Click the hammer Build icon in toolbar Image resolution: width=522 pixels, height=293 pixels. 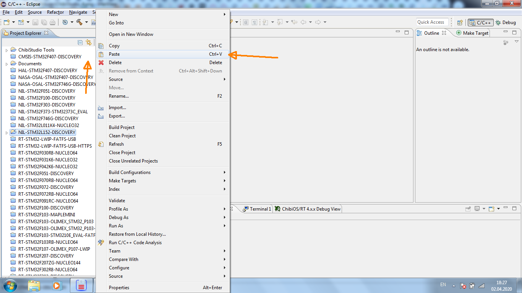(x=79, y=23)
